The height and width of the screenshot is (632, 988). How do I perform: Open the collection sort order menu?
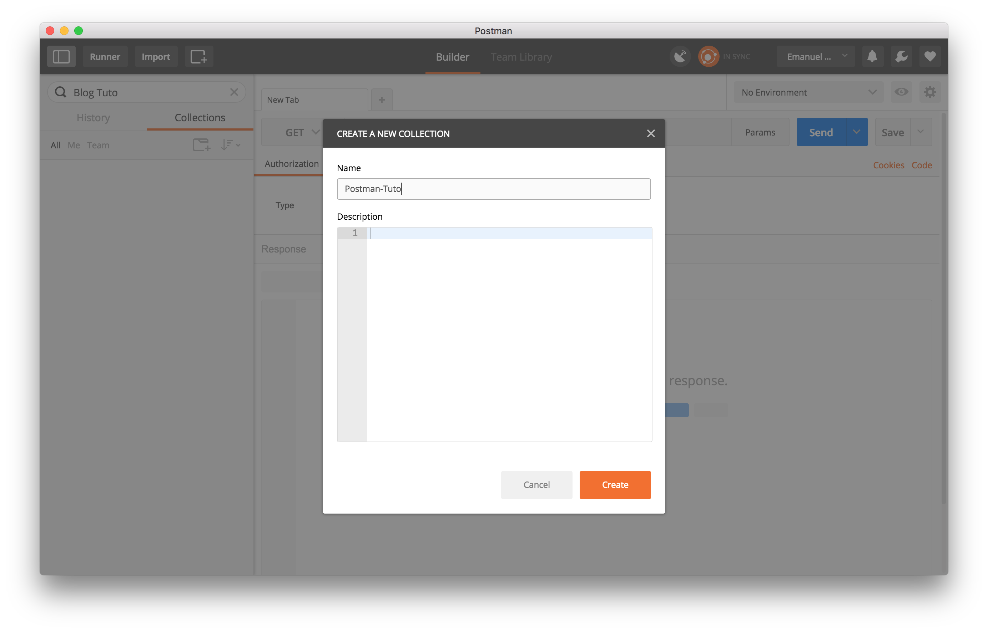point(230,145)
